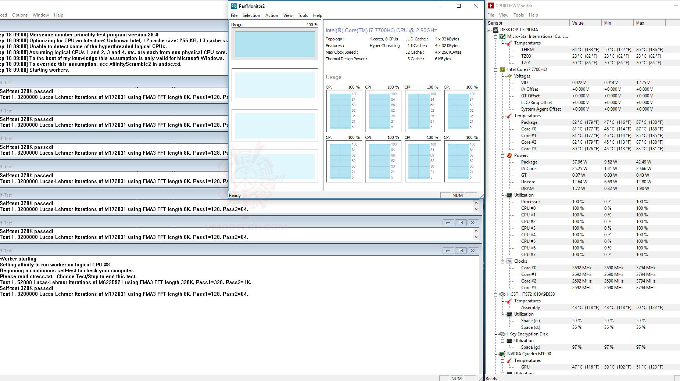The image size is (680, 381).
Task: Click the Max column header in HWMonitor
Action: [x=649, y=23]
